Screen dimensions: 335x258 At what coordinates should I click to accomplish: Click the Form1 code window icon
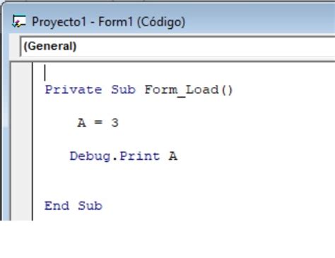(19, 21)
